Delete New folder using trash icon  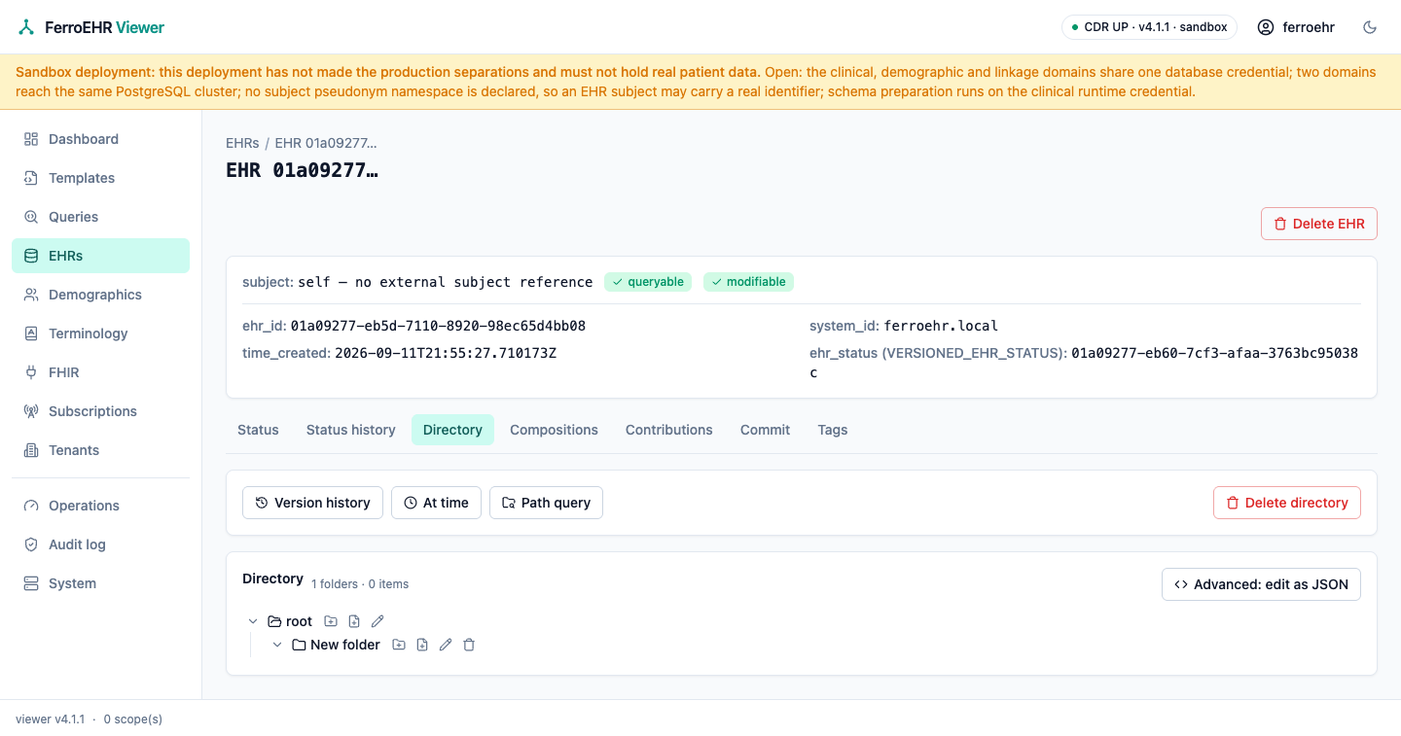point(469,645)
